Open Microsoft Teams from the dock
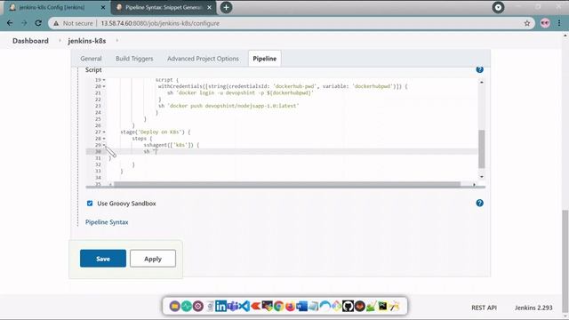 [x=232, y=306]
